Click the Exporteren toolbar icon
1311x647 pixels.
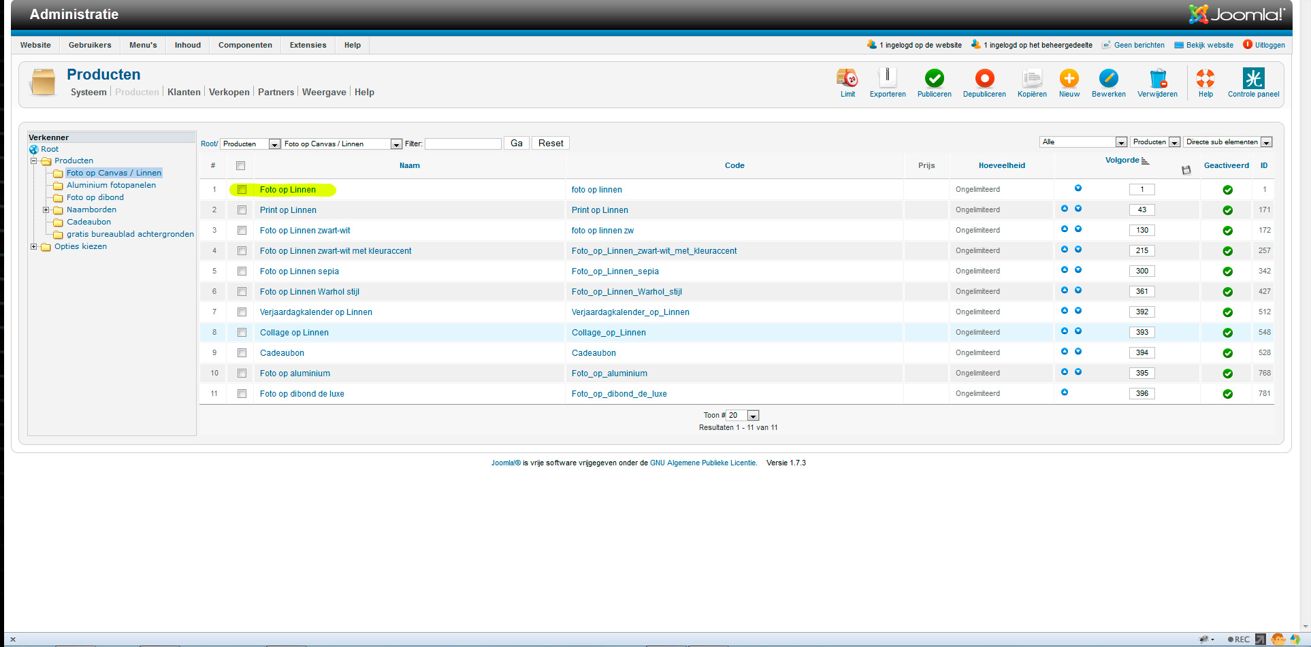click(888, 78)
